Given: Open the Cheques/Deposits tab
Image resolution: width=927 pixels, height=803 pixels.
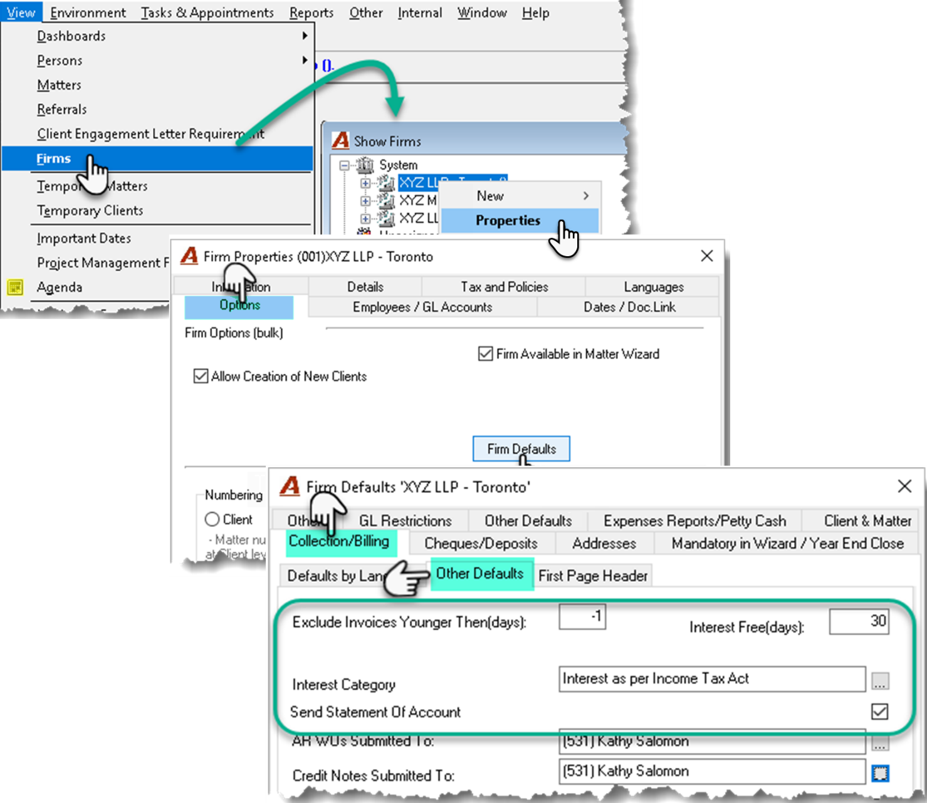Looking at the screenshot, I should coord(481,543).
